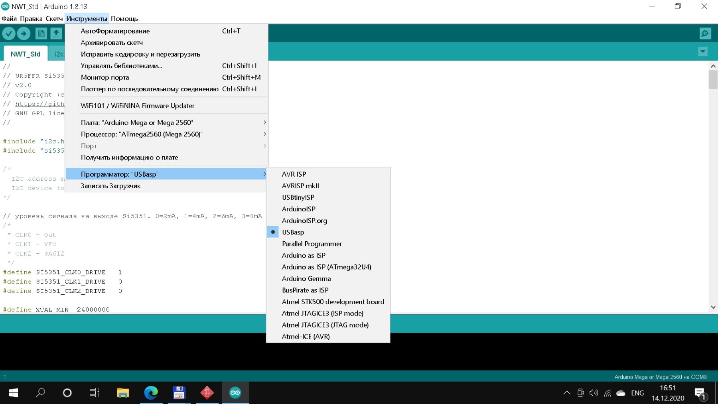The height and width of the screenshot is (404, 718).
Task: Select AVR ISP programmer
Action: point(328,174)
